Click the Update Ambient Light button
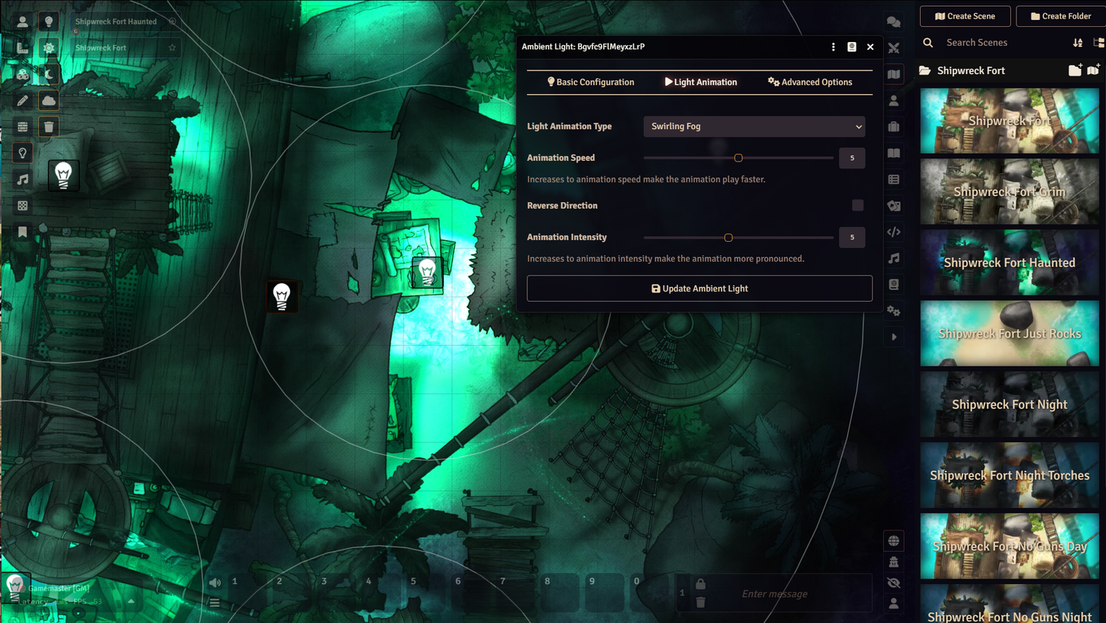The width and height of the screenshot is (1106, 623). click(x=700, y=289)
